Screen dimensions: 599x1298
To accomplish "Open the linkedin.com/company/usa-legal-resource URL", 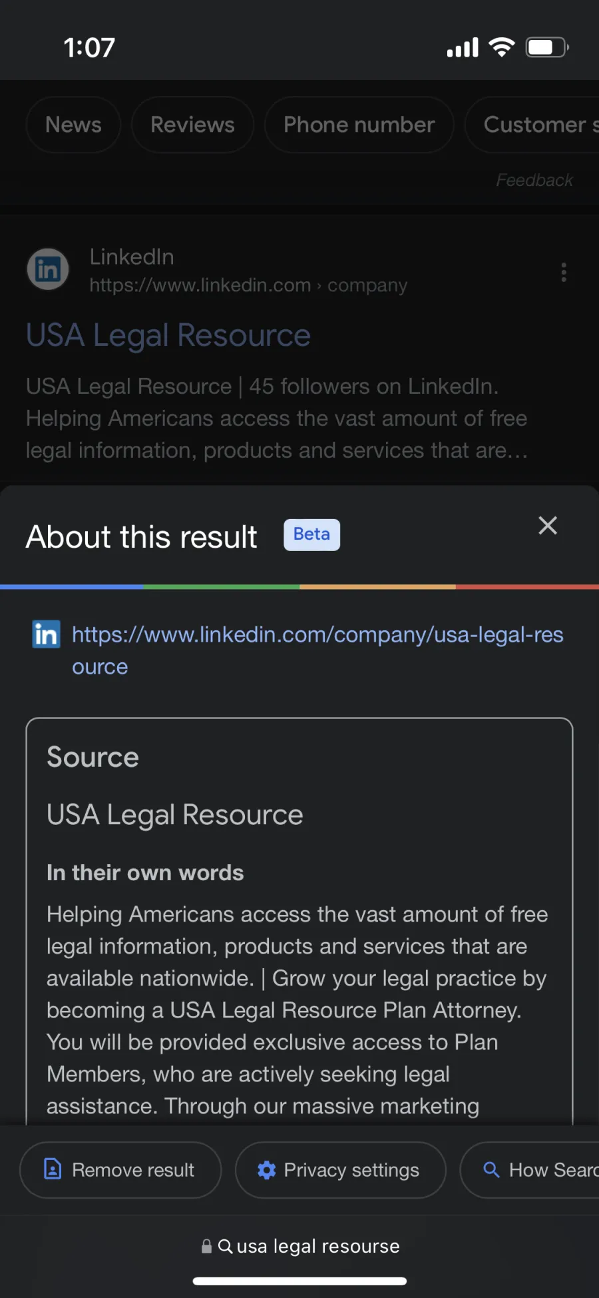I will tap(317, 650).
